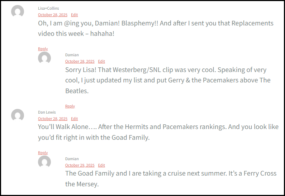Edit Damian's Ferry Cross the Mersey comment

101,165
